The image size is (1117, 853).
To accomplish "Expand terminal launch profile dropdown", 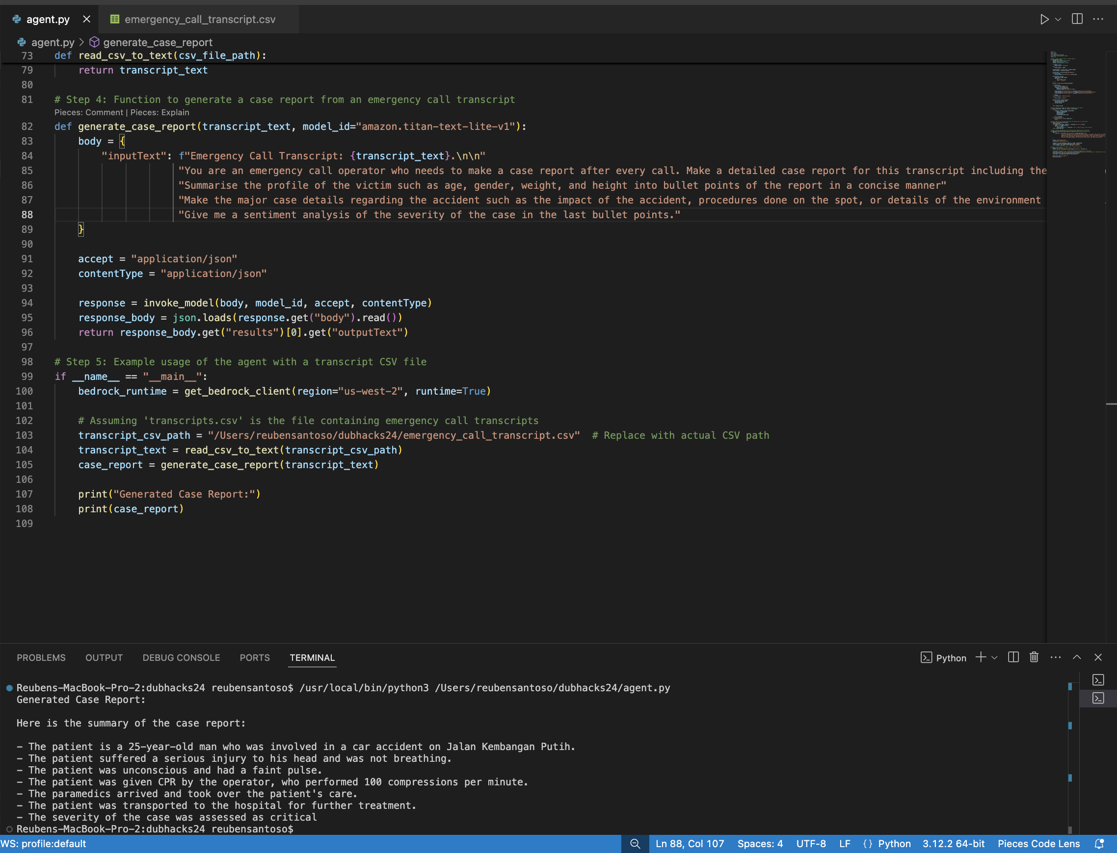I will point(994,657).
